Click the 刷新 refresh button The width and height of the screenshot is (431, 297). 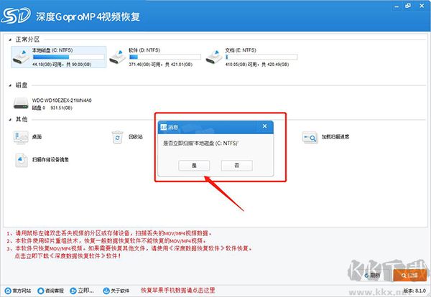(x=372, y=275)
